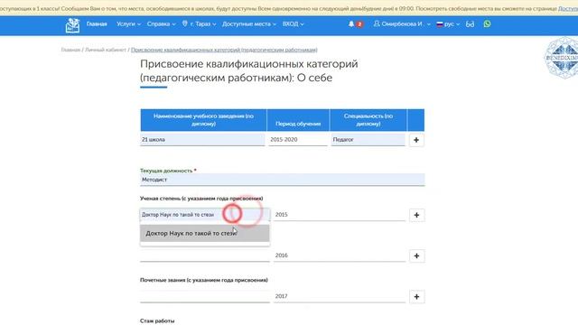This screenshot has width=578, height=325.
Task: Click the Присвоение квалификационных категорий breadcrumb link
Action: [224, 50]
